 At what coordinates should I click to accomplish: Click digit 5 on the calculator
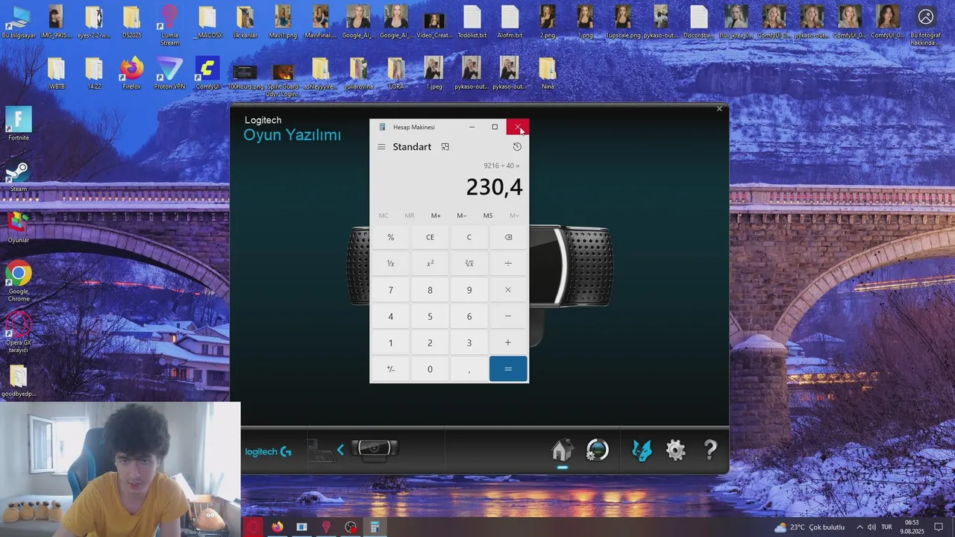click(430, 316)
